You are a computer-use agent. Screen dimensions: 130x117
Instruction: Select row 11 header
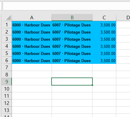(x=7, y=96)
